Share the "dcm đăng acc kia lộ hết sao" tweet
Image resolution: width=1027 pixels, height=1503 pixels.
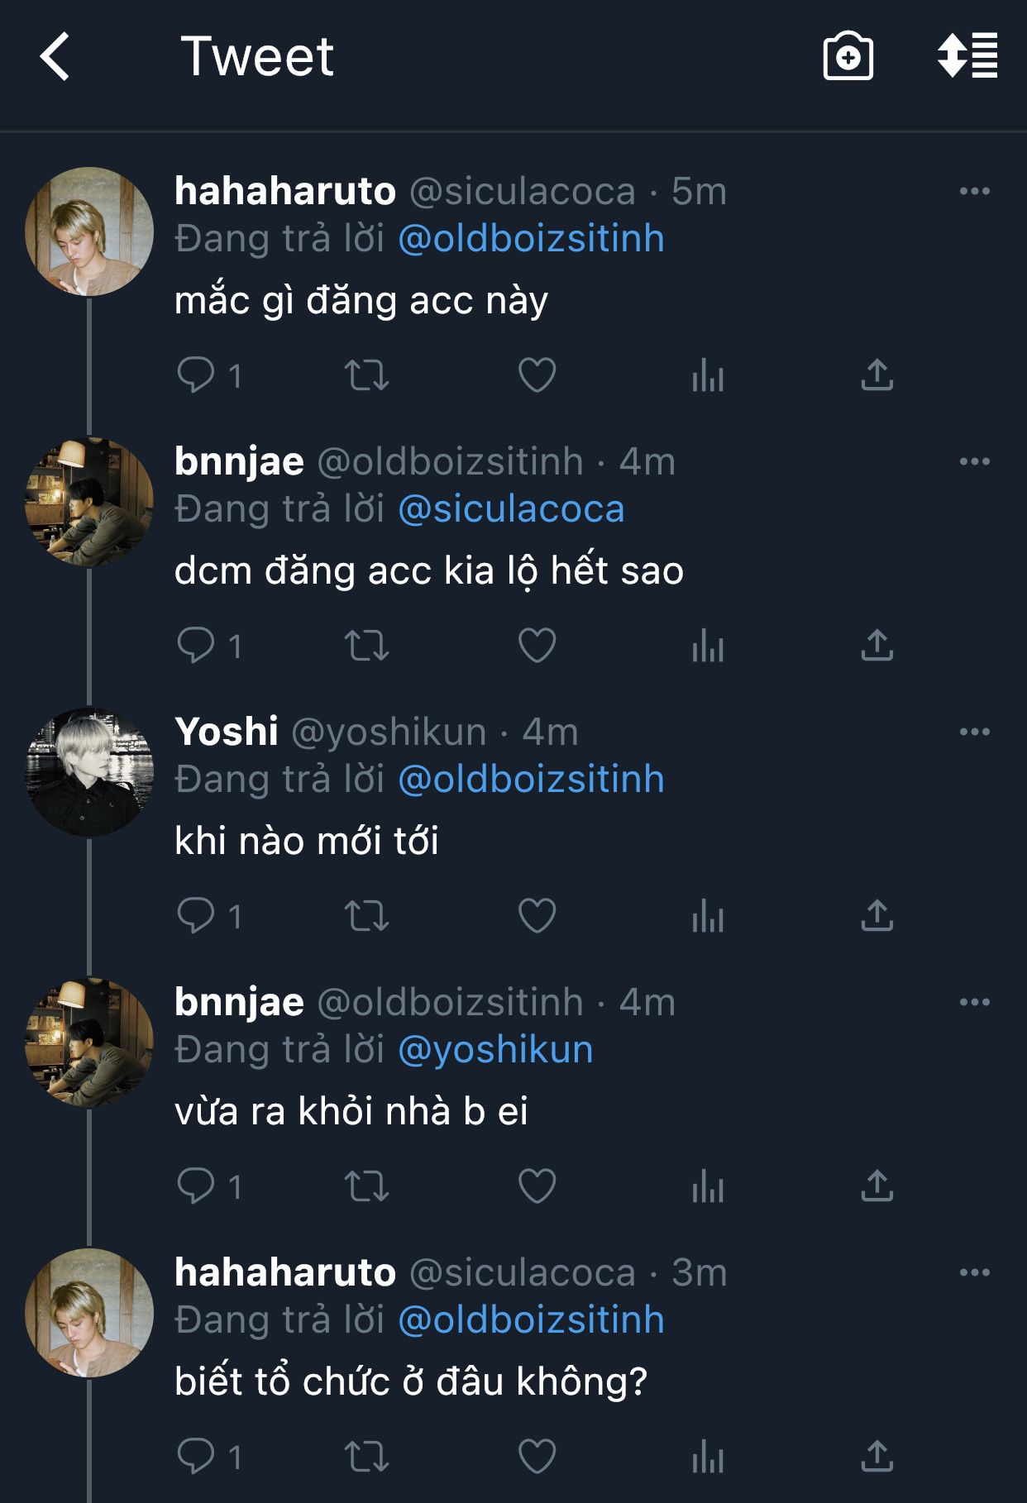[877, 646]
